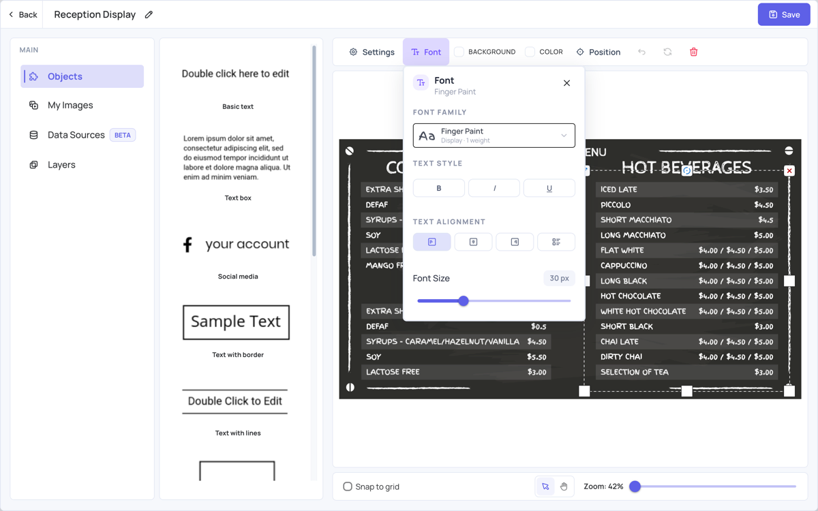Click the Font Size slider handle
Screen dimensions: 818x511
tap(464, 300)
